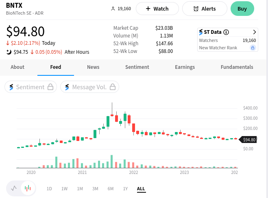Screen dimensions: 268x198
Task: Expand ST Data panel chevron
Action: tap(255, 32)
